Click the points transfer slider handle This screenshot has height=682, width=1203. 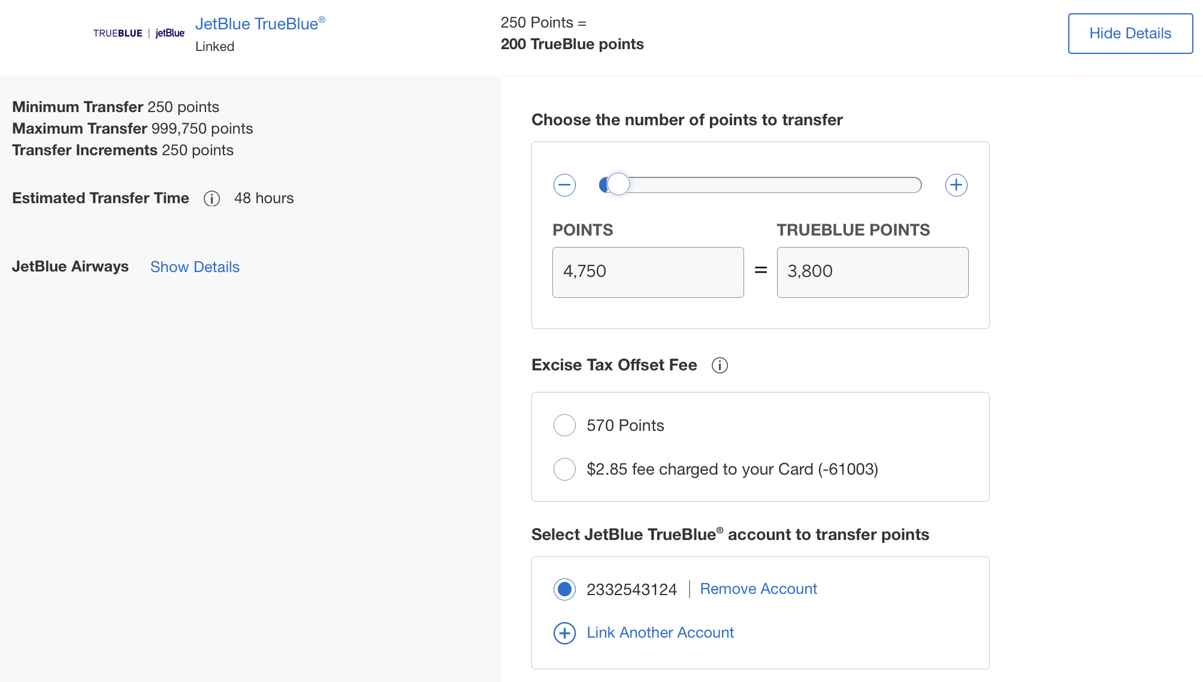[618, 185]
